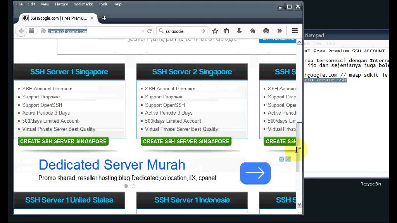Go to the Home page icon
Screen dimensions: 397x223
coord(252,31)
